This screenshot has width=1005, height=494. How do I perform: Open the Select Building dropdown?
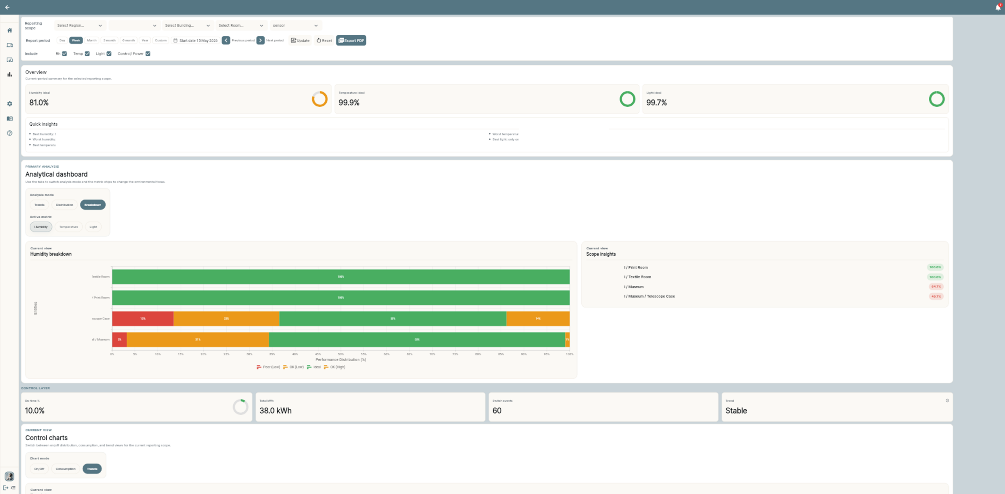click(188, 26)
